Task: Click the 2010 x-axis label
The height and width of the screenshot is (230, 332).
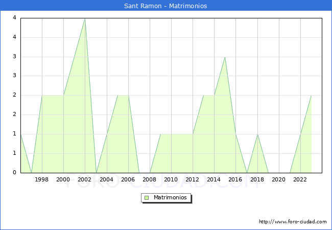Action: (x=171, y=179)
